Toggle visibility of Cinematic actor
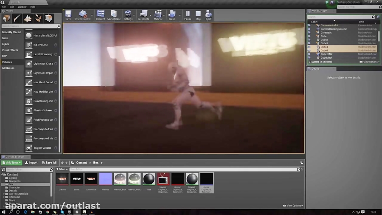The image size is (382, 215). pos(309,33)
